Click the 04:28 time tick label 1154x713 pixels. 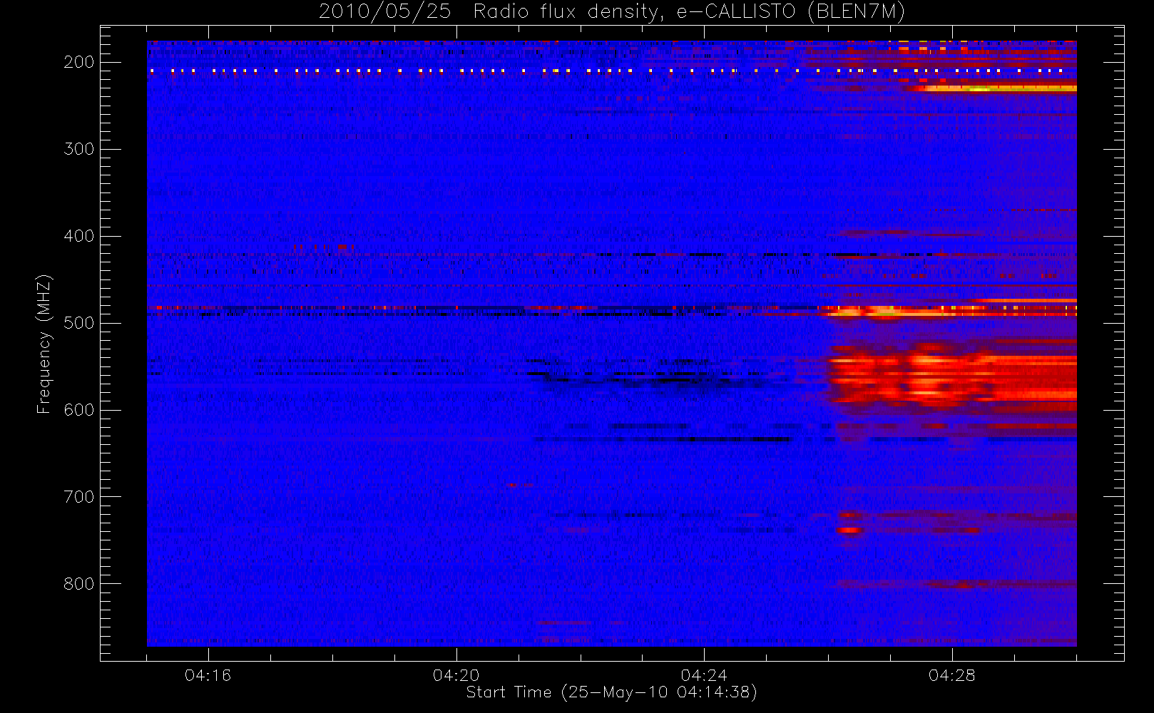[952, 675]
